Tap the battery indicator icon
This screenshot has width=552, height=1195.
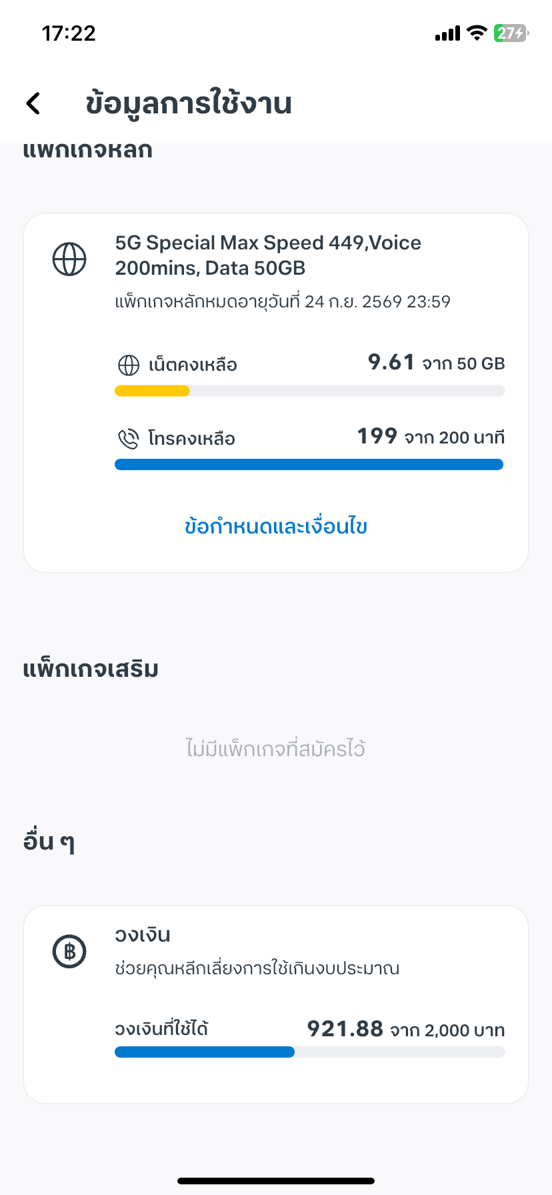coord(511,33)
